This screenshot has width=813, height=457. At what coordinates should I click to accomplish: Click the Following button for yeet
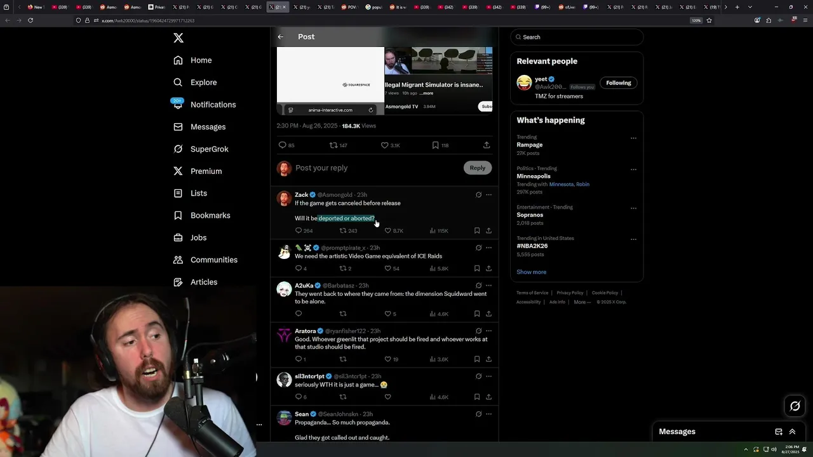tap(619, 83)
